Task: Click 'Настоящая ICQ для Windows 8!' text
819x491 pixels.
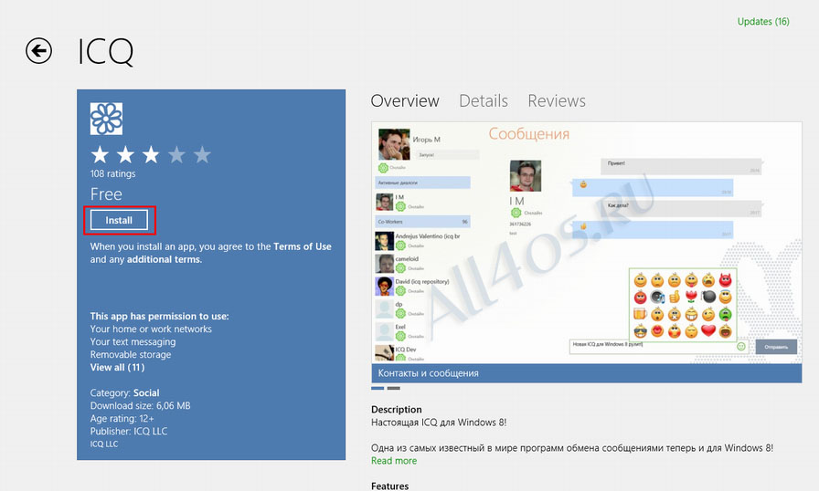Action: 439,423
